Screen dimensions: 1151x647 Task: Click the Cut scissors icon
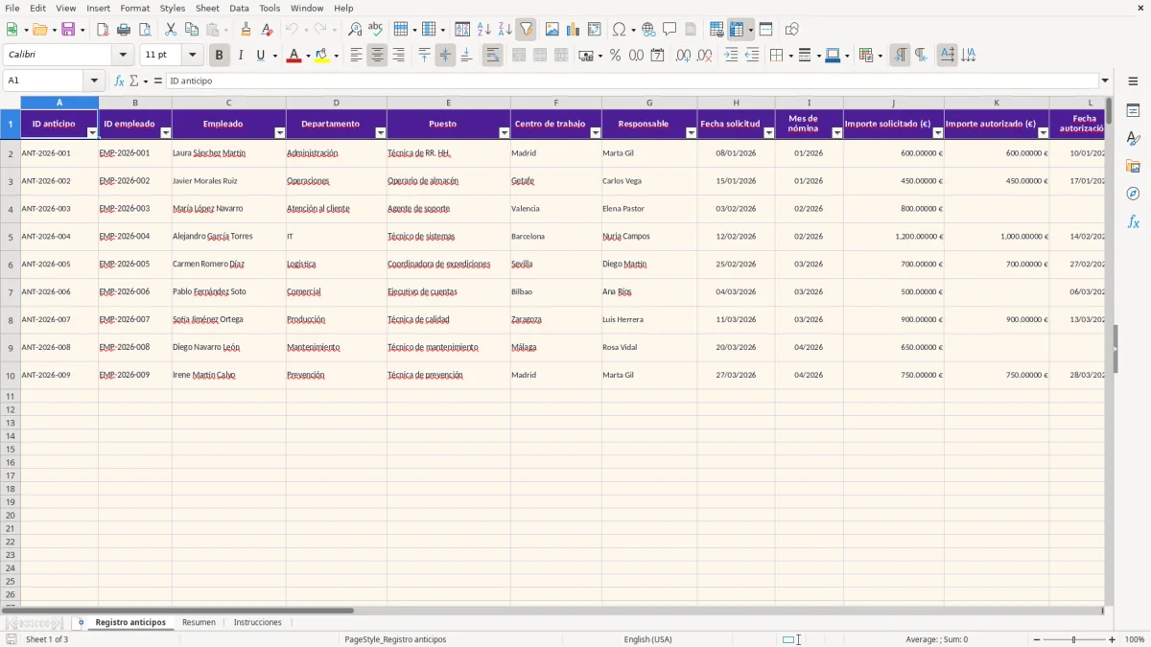(x=171, y=30)
